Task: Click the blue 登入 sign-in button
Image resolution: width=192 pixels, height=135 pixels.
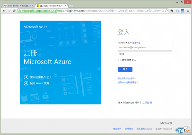Action: (x=125, y=69)
